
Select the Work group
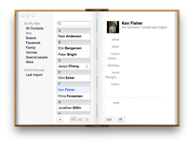[30, 62]
